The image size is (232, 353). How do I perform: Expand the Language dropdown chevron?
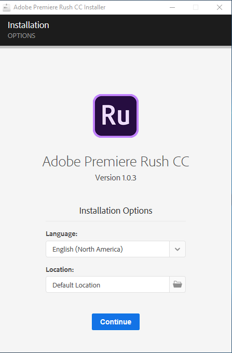tap(178, 249)
